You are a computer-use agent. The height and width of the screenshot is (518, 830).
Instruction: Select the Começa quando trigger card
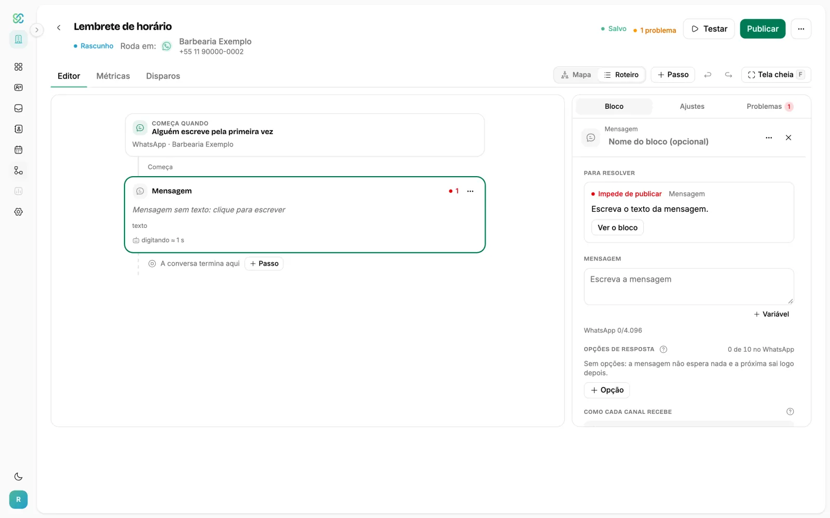pos(305,135)
